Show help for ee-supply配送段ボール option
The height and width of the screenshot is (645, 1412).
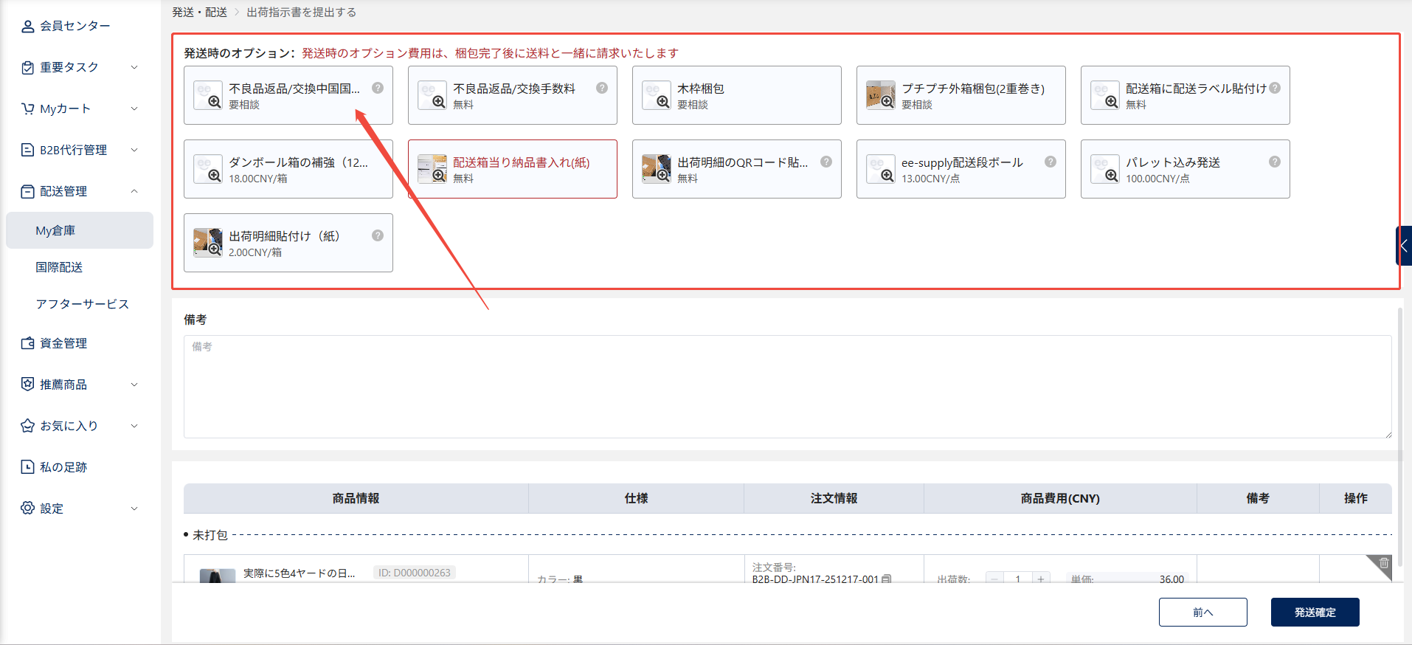tap(1051, 162)
